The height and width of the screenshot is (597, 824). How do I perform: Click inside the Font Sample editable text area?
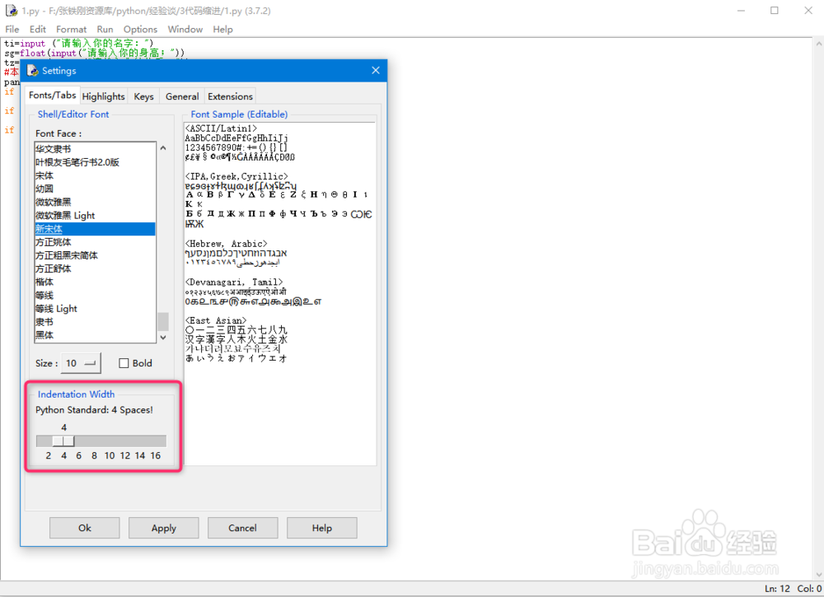point(280,293)
